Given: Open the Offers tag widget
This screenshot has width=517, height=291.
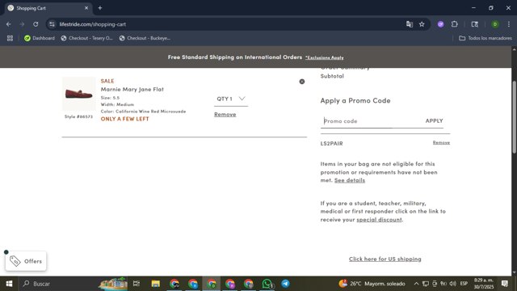Looking at the screenshot, I should click(26, 261).
